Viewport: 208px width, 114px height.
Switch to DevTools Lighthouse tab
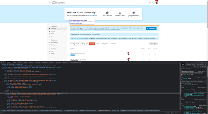click(58, 62)
